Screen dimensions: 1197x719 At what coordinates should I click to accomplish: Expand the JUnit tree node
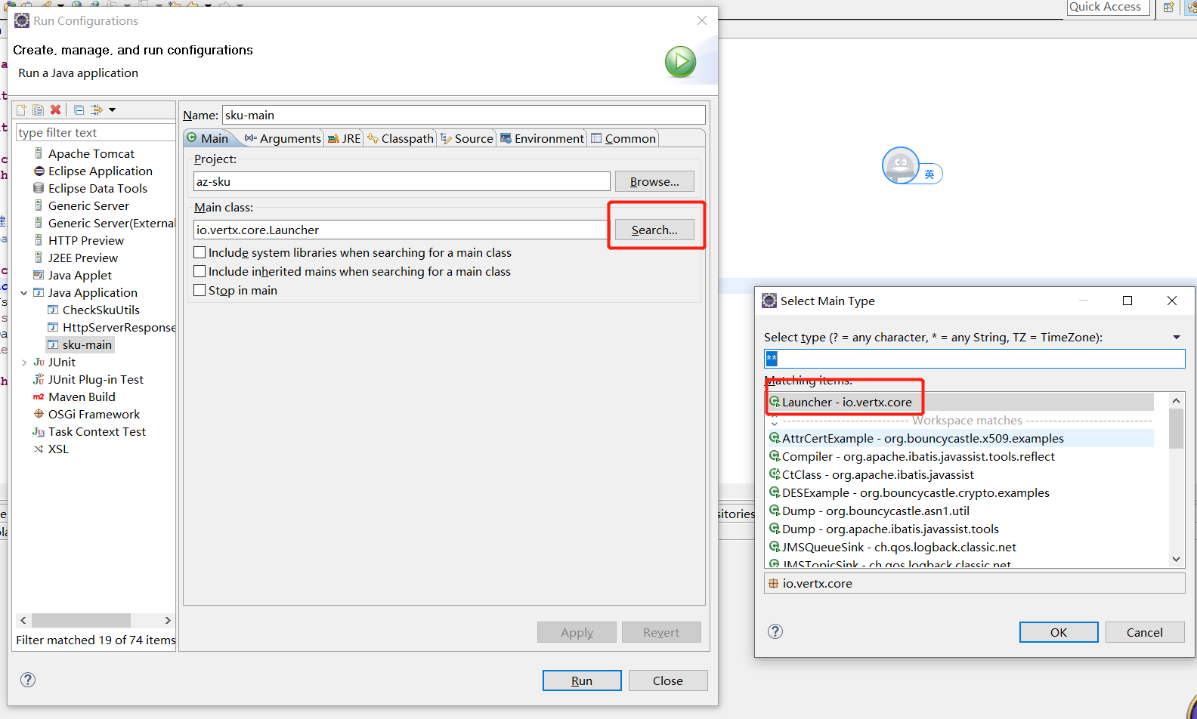tap(24, 363)
